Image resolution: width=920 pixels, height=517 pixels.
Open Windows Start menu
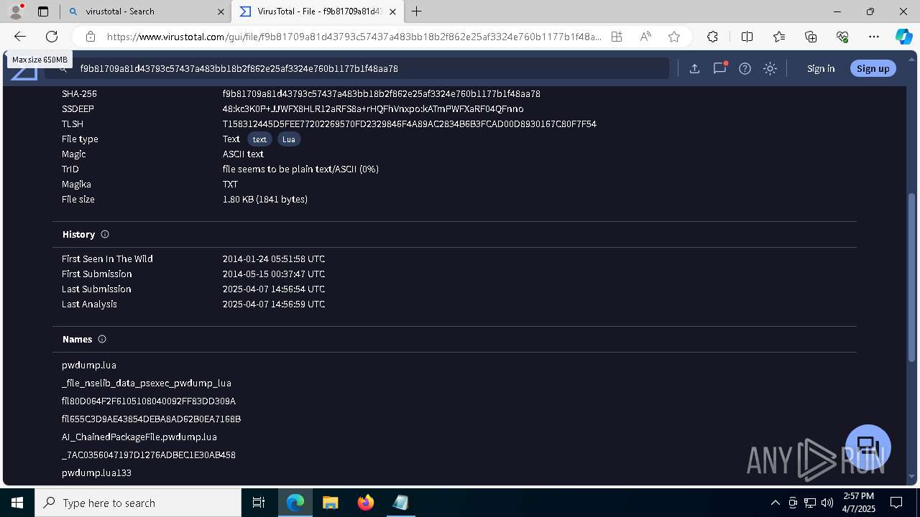click(17, 503)
